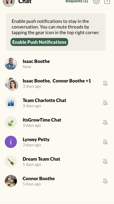Tap Enable Push Notifications button
This screenshot has height=204, width=114.
[39, 42]
